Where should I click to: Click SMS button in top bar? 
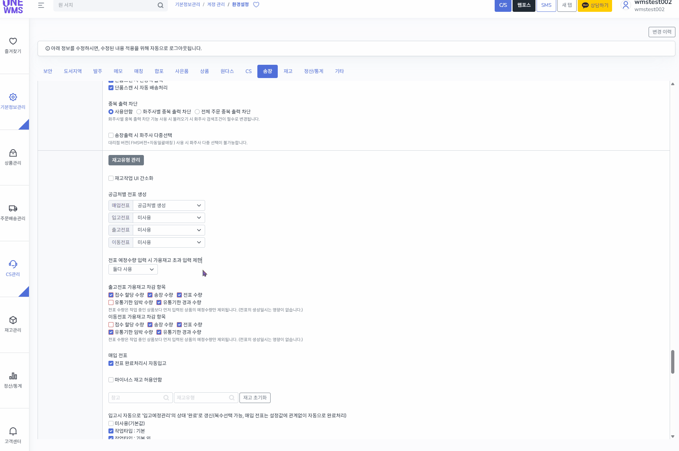coord(546,5)
